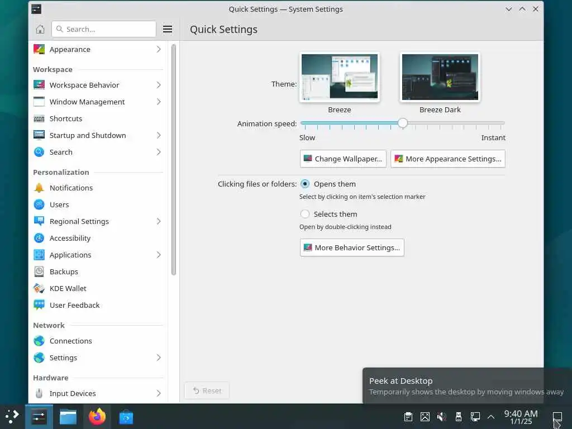Focus the Search input field
Viewport: 572px width, 429px height.
(x=104, y=29)
